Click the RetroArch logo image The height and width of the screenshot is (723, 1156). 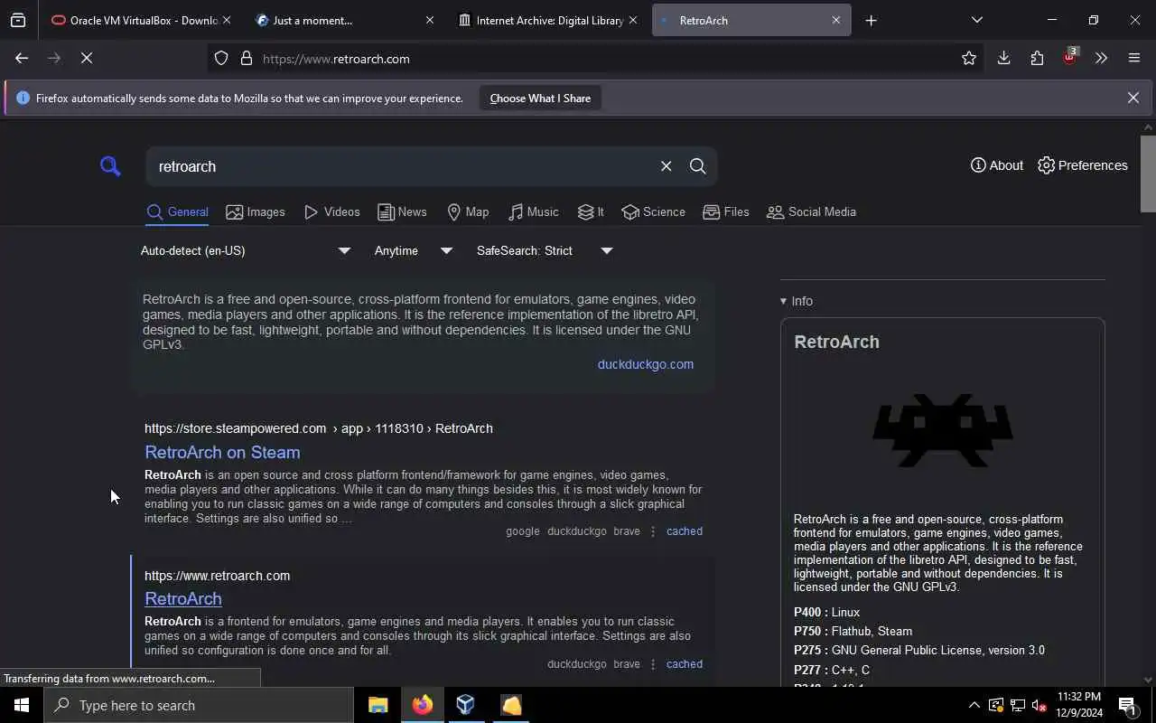pos(942,430)
